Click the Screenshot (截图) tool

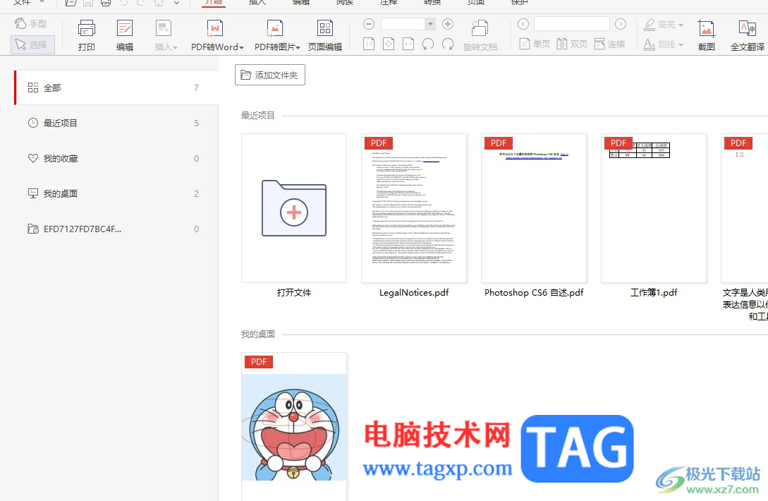click(x=706, y=36)
